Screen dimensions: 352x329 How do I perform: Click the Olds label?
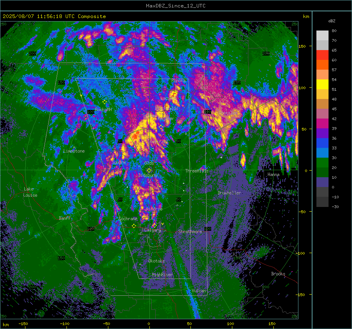pos(149,163)
